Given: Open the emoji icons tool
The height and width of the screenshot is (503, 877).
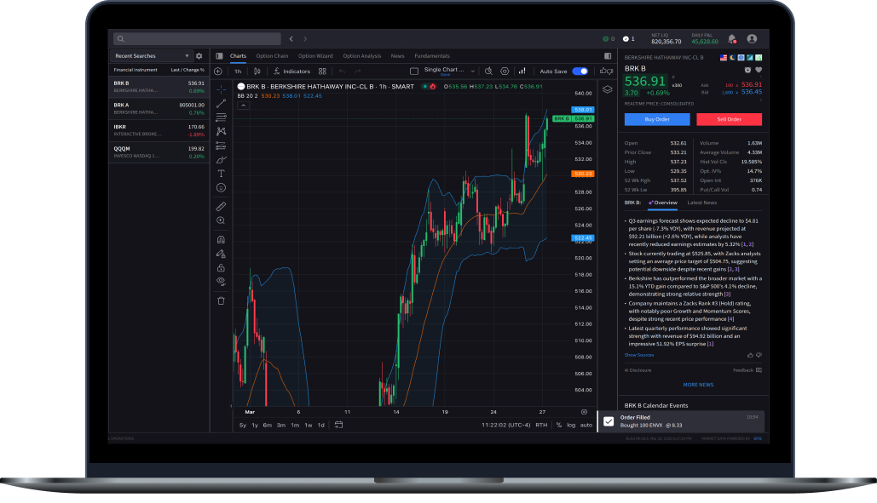Looking at the screenshot, I should click(221, 187).
